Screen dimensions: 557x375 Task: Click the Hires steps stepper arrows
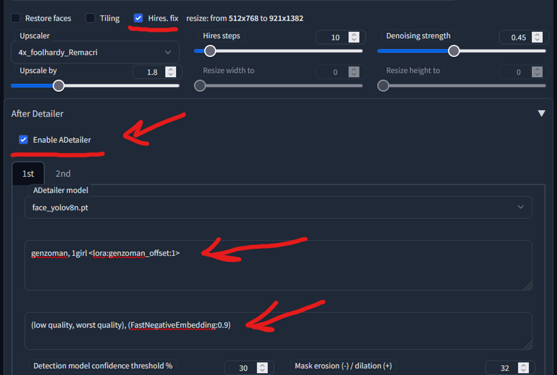coord(354,38)
